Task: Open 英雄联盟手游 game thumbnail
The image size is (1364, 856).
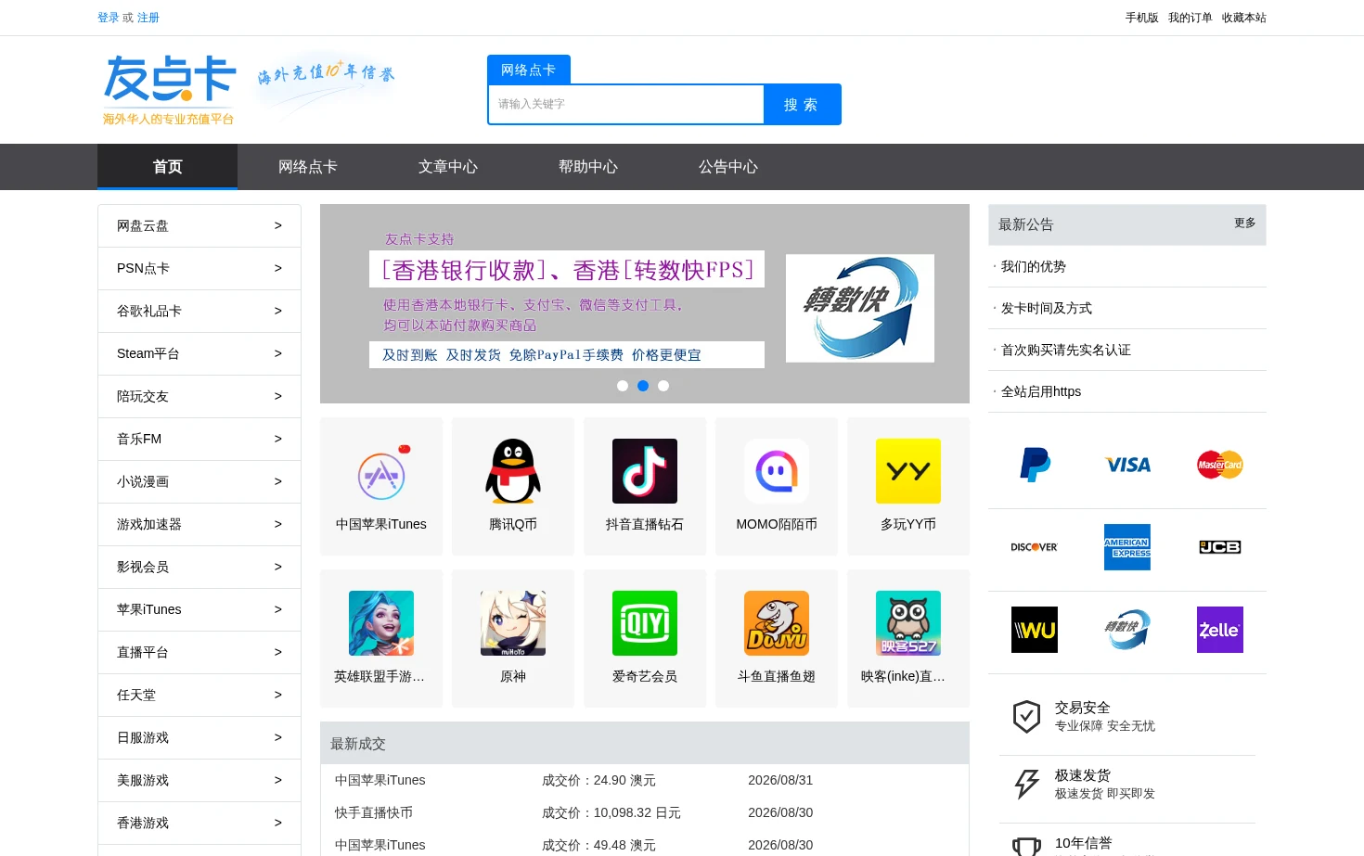Action: [x=381, y=623]
